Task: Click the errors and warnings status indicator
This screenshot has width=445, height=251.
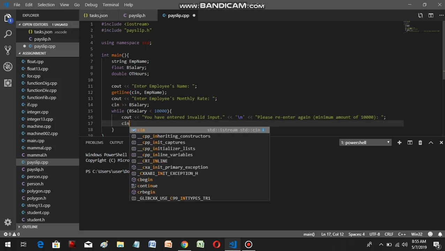Action: tap(12, 234)
